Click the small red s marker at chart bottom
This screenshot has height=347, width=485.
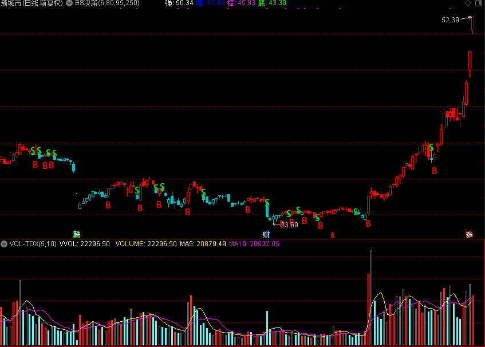(333, 235)
